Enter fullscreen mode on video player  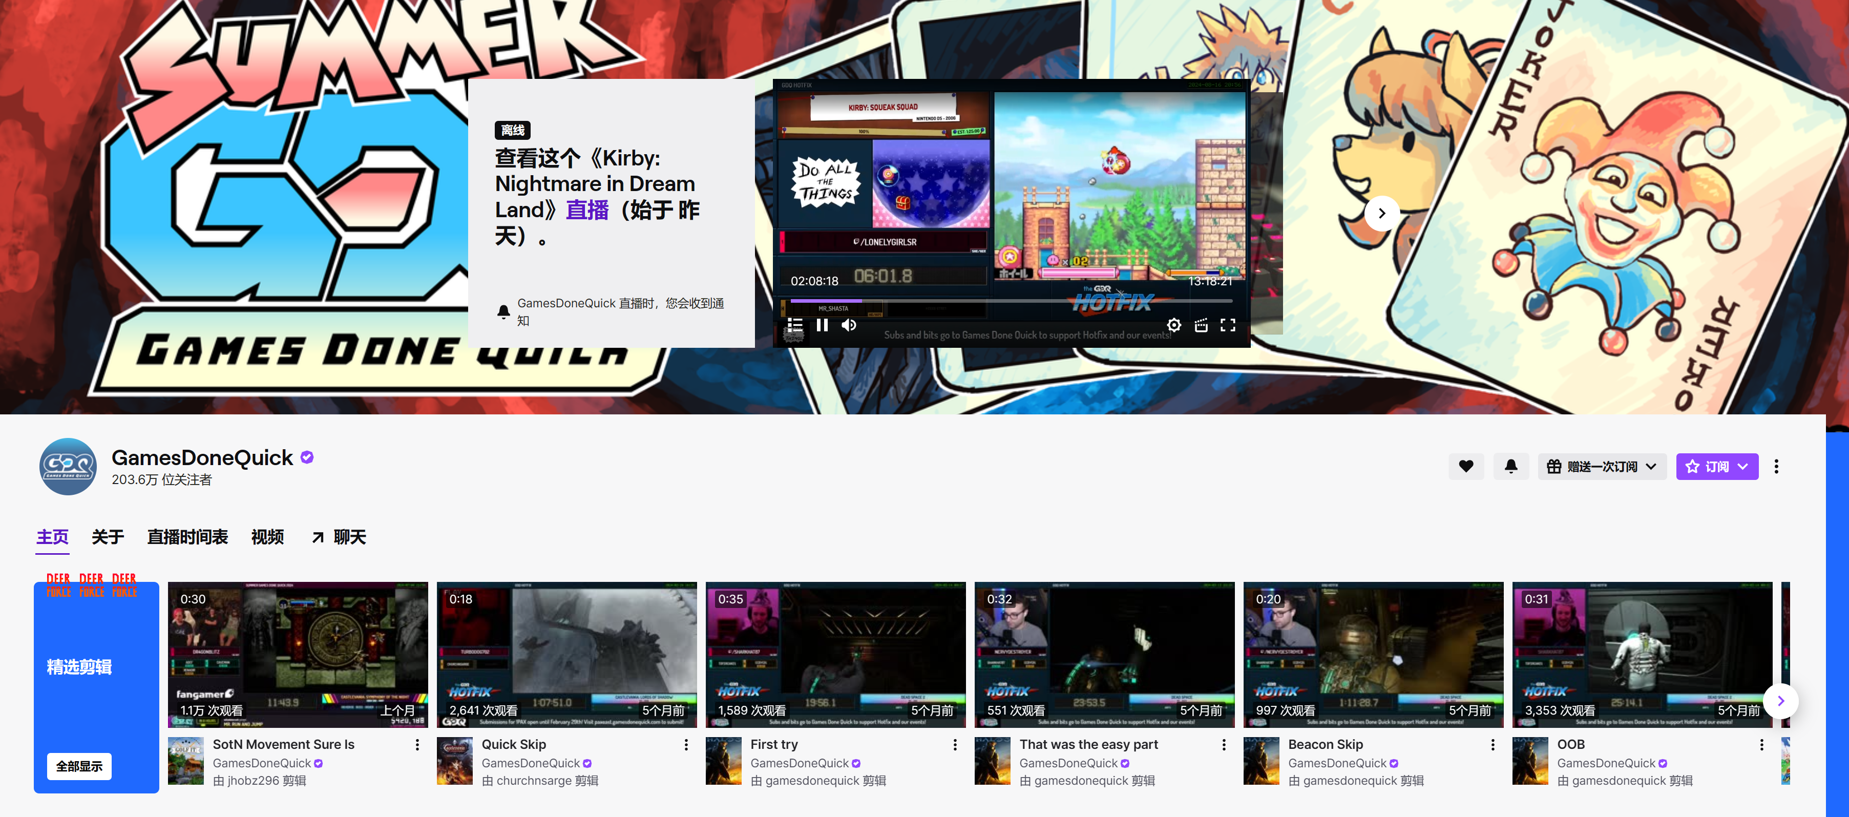(x=1228, y=325)
